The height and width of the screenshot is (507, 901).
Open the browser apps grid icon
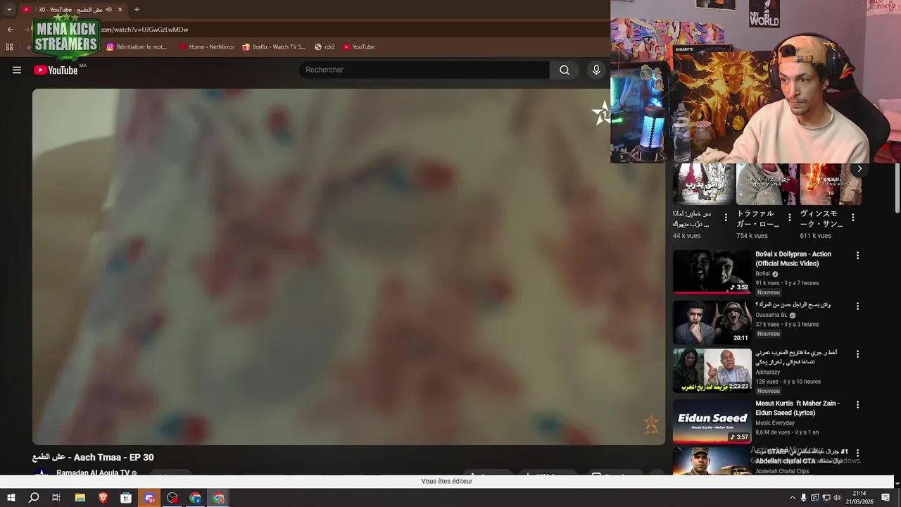click(9, 47)
